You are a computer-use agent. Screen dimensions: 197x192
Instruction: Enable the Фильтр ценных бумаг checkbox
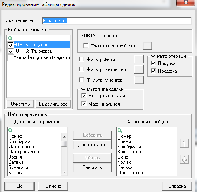coord(86,45)
